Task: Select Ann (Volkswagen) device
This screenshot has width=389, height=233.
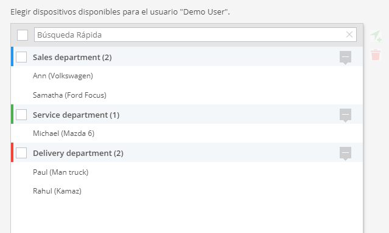Action: (187, 76)
